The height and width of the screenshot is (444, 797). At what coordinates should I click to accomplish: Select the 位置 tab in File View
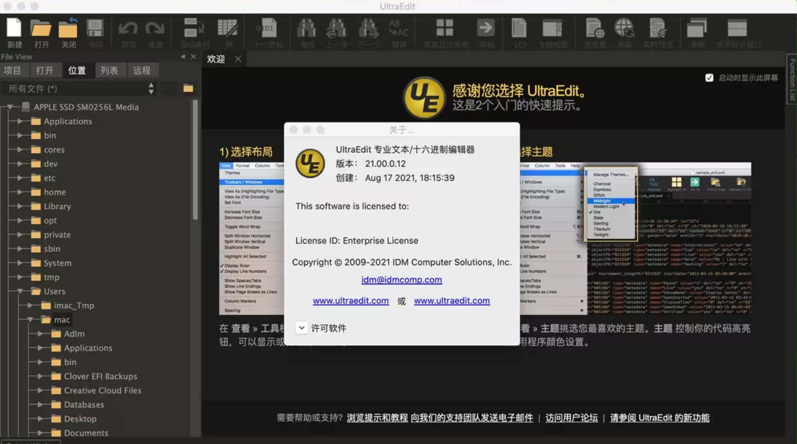(77, 70)
